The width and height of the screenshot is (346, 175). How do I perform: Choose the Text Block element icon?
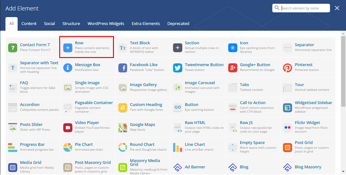[123, 48]
